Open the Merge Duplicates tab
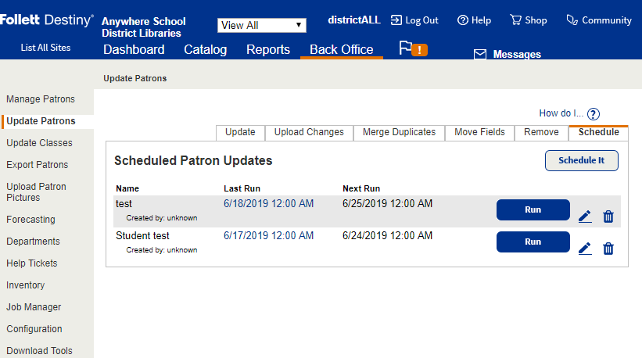Viewport: 642px width, 358px height. [x=399, y=132]
